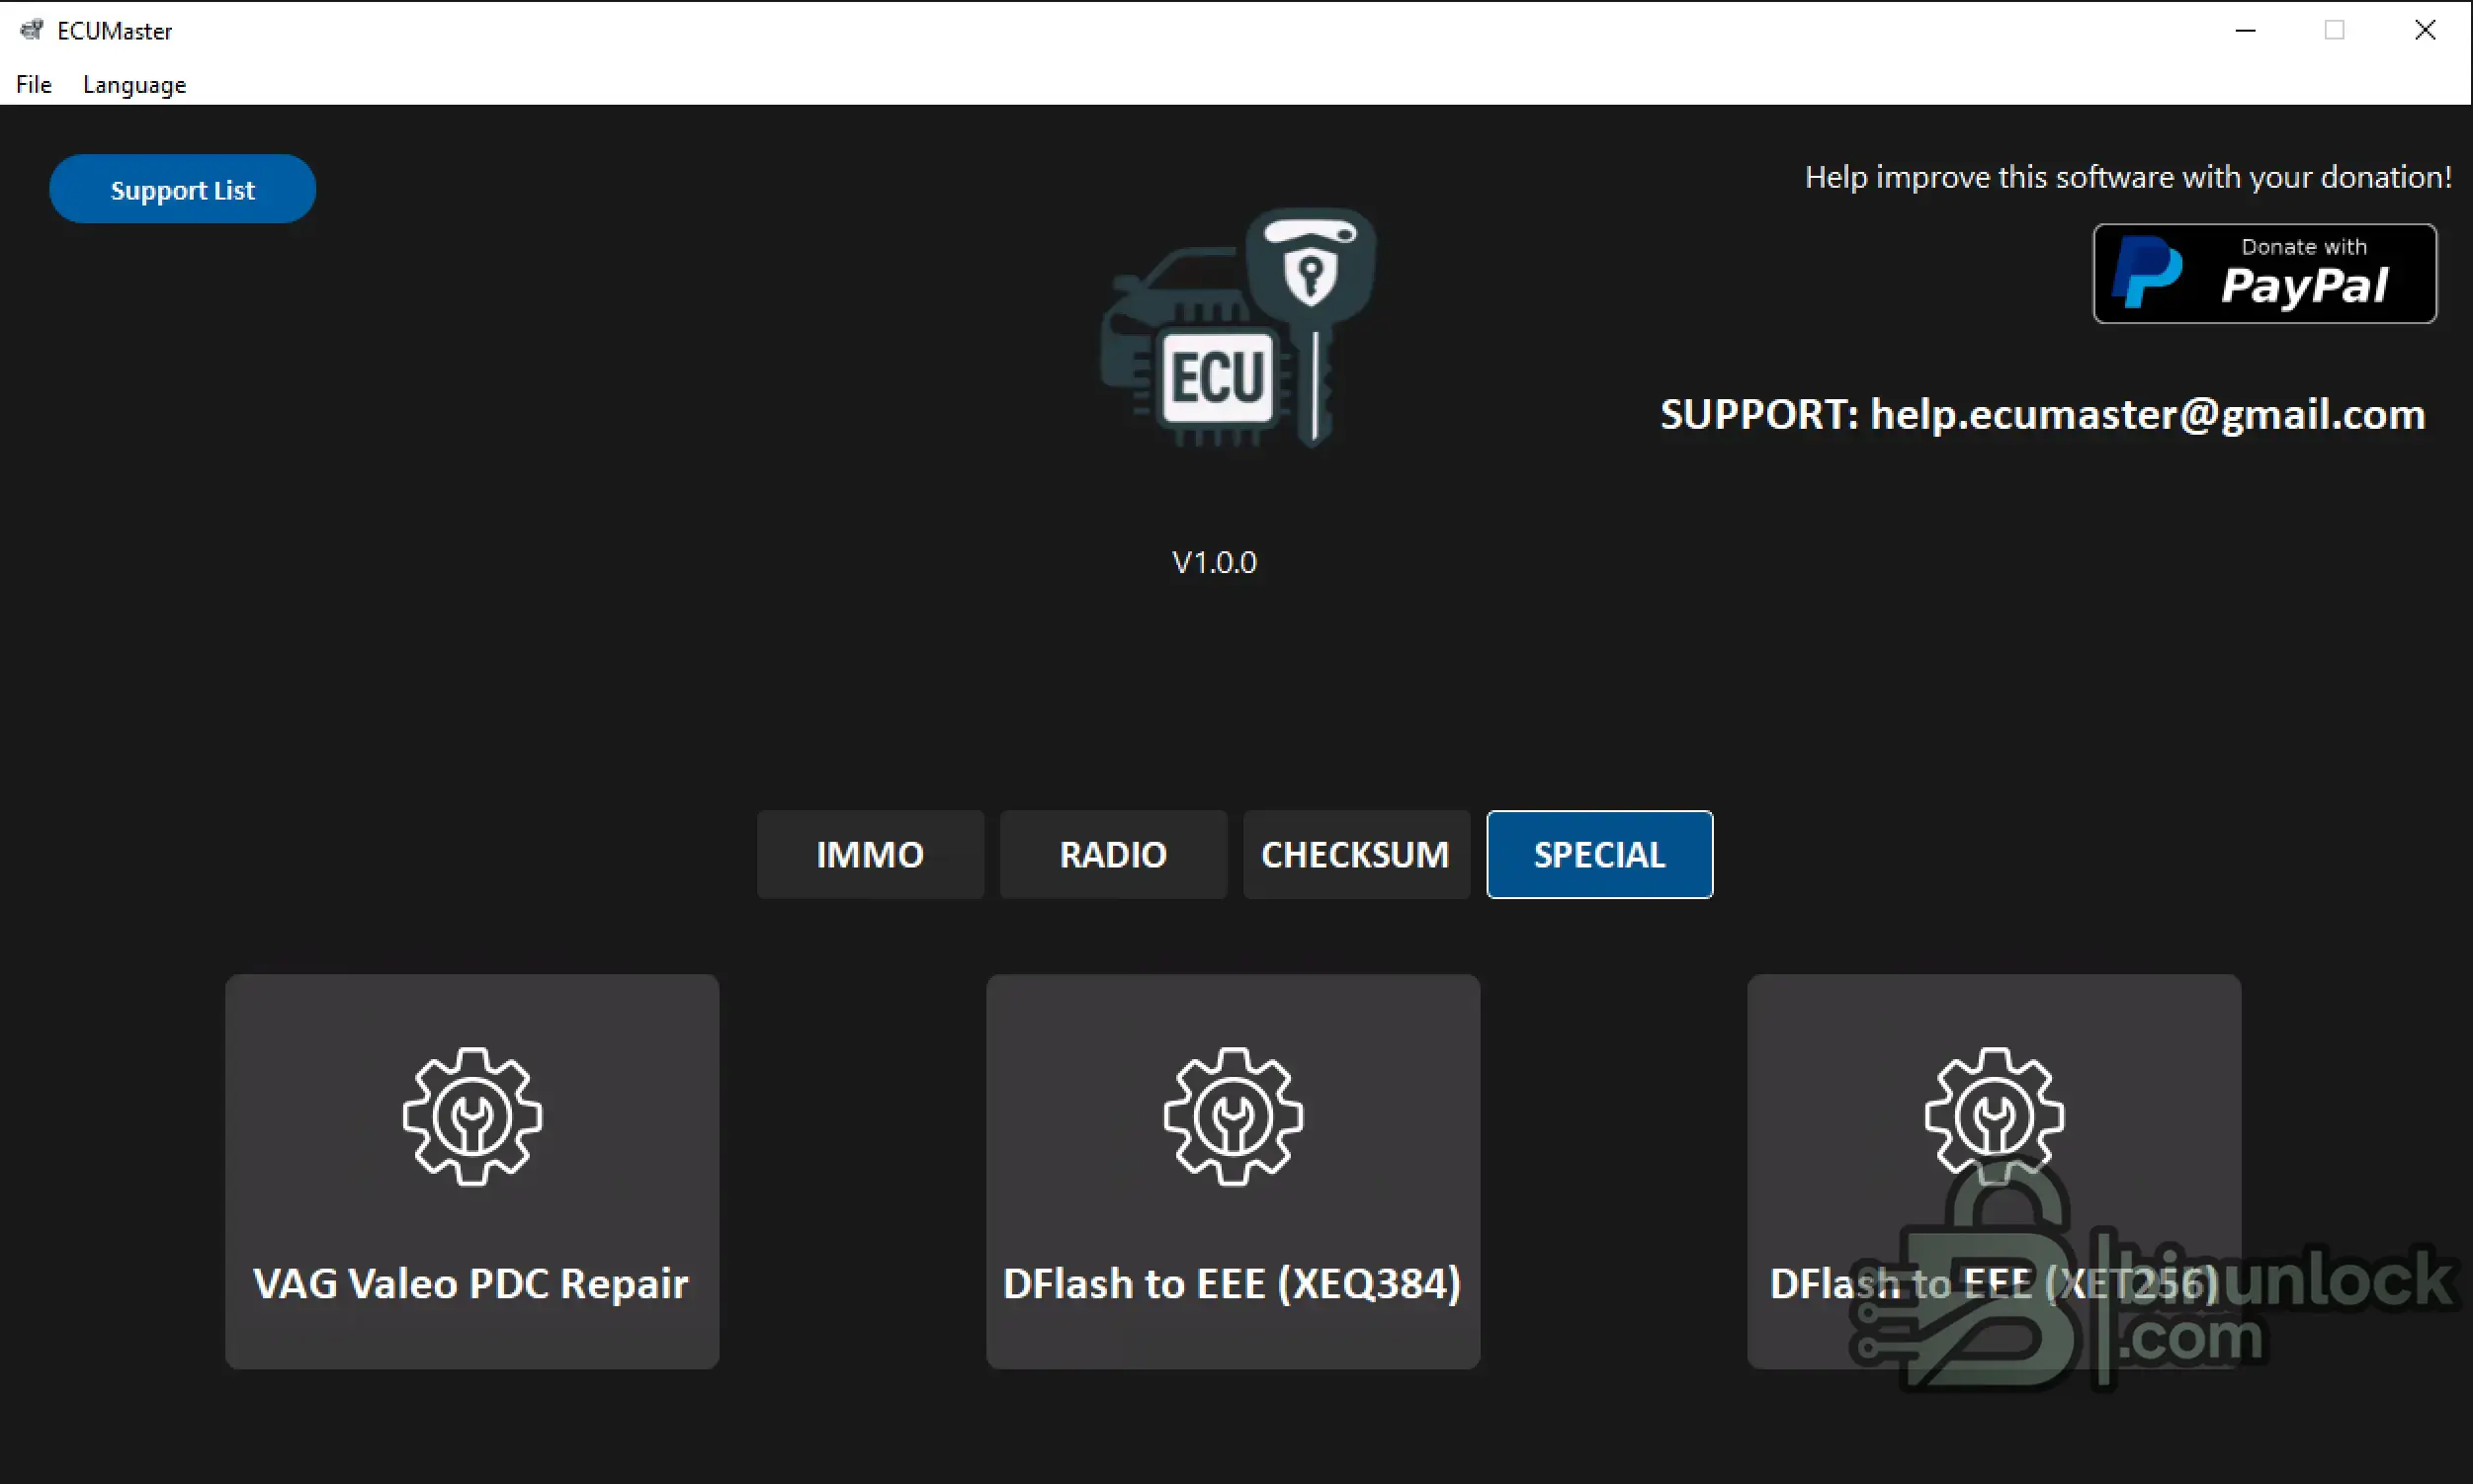The image size is (2473, 1484).
Task: Choose DFlash to EEE (XEQ384) label
Action: 1233,1284
